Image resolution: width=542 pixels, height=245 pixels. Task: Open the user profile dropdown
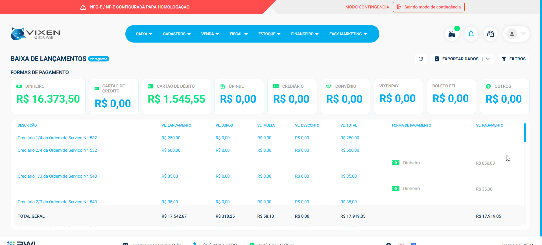pyautogui.click(x=516, y=34)
